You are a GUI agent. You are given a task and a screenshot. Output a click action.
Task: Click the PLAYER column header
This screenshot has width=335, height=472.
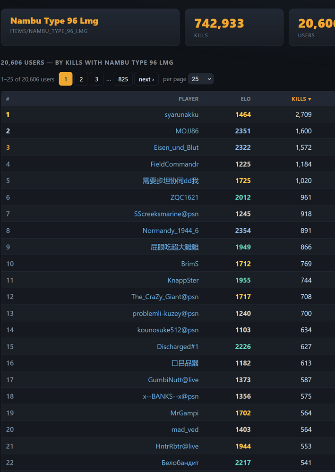pos(189,99)
